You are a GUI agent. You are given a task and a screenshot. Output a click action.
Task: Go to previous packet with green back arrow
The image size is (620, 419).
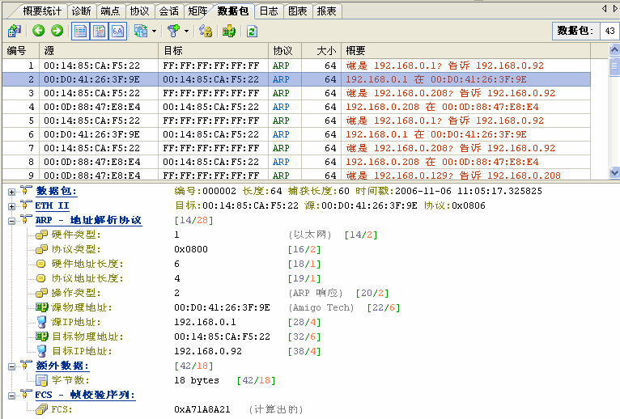click(38, 31)
